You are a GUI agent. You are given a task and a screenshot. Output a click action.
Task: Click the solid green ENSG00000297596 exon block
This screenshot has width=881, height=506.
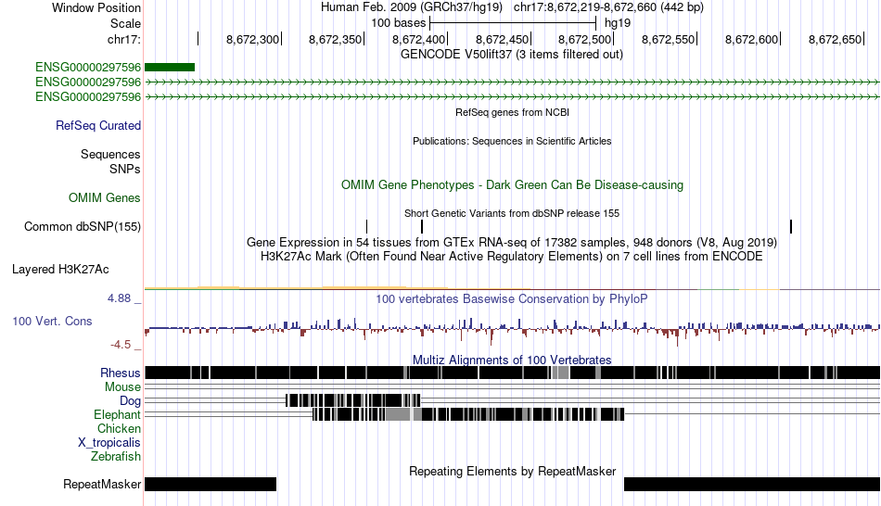click(x=170, y=68)
